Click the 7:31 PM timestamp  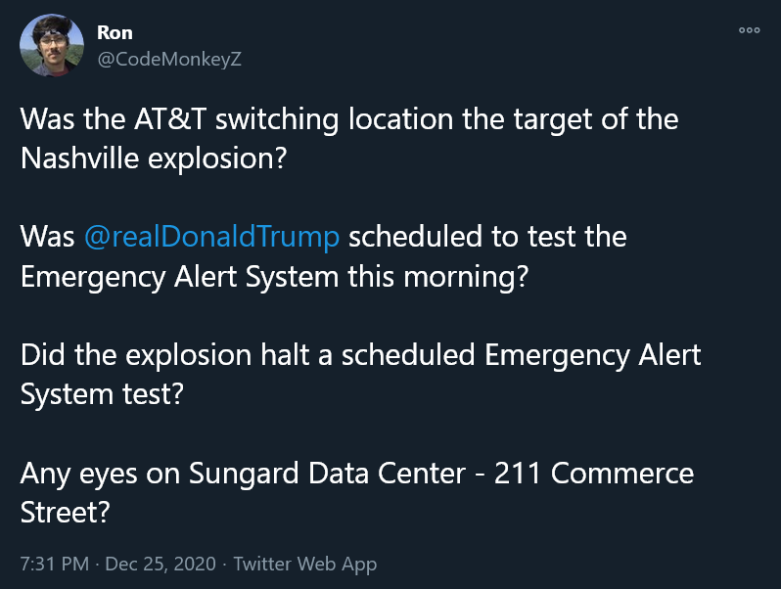point(55,564)
